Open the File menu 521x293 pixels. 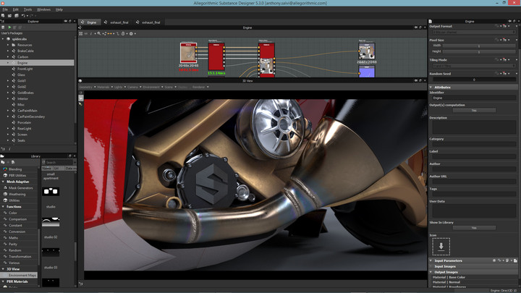(5, 9)
